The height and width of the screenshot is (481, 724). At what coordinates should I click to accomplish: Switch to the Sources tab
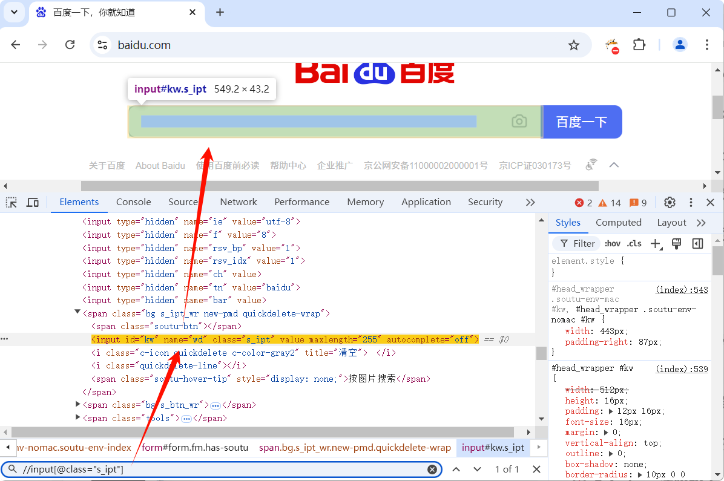tap(183, 202)
